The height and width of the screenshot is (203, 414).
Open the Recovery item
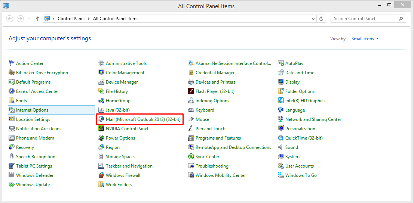25,147
